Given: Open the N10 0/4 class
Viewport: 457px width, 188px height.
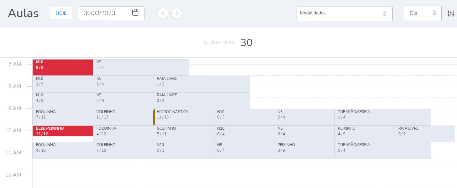Looking at the screenshot, I should pos(244,134).
